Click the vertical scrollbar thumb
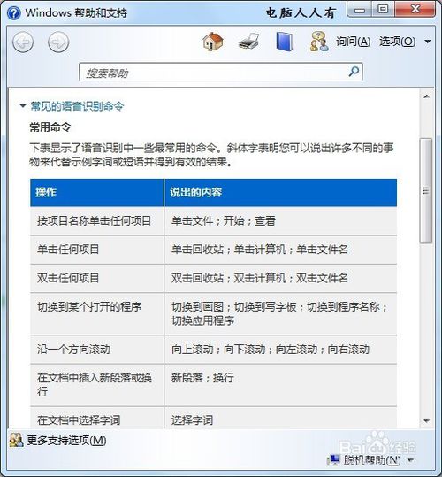This screenshot has width=442, height=477. [426, 191]
